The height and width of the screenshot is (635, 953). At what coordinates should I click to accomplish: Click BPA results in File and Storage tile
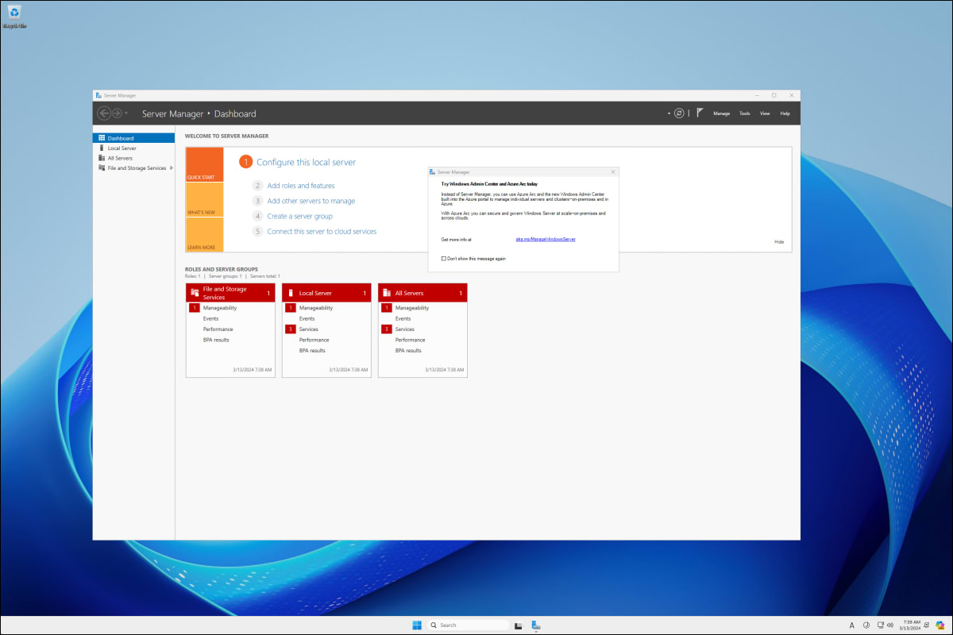click(x=216, y=340)
